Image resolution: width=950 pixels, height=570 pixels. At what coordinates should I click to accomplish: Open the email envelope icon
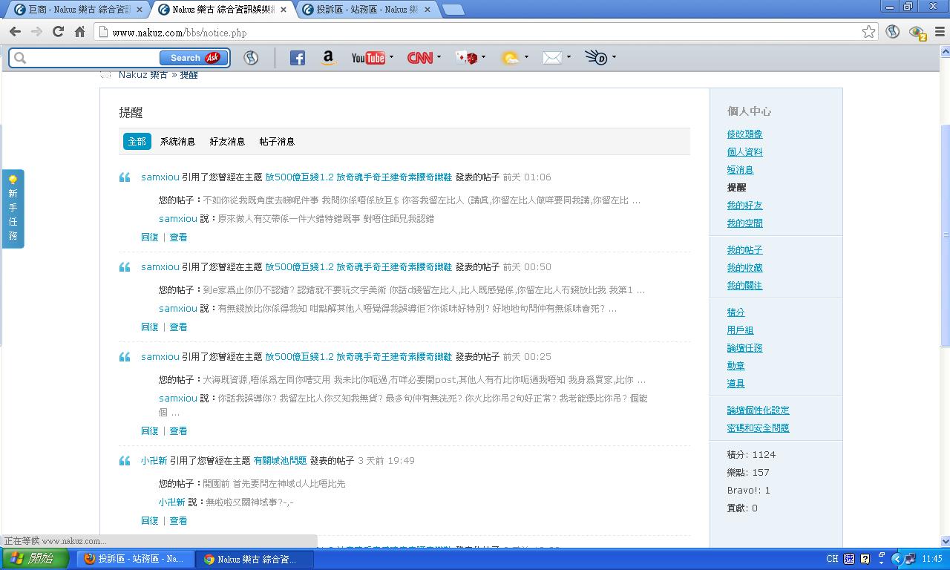click(x=552, y=58)
